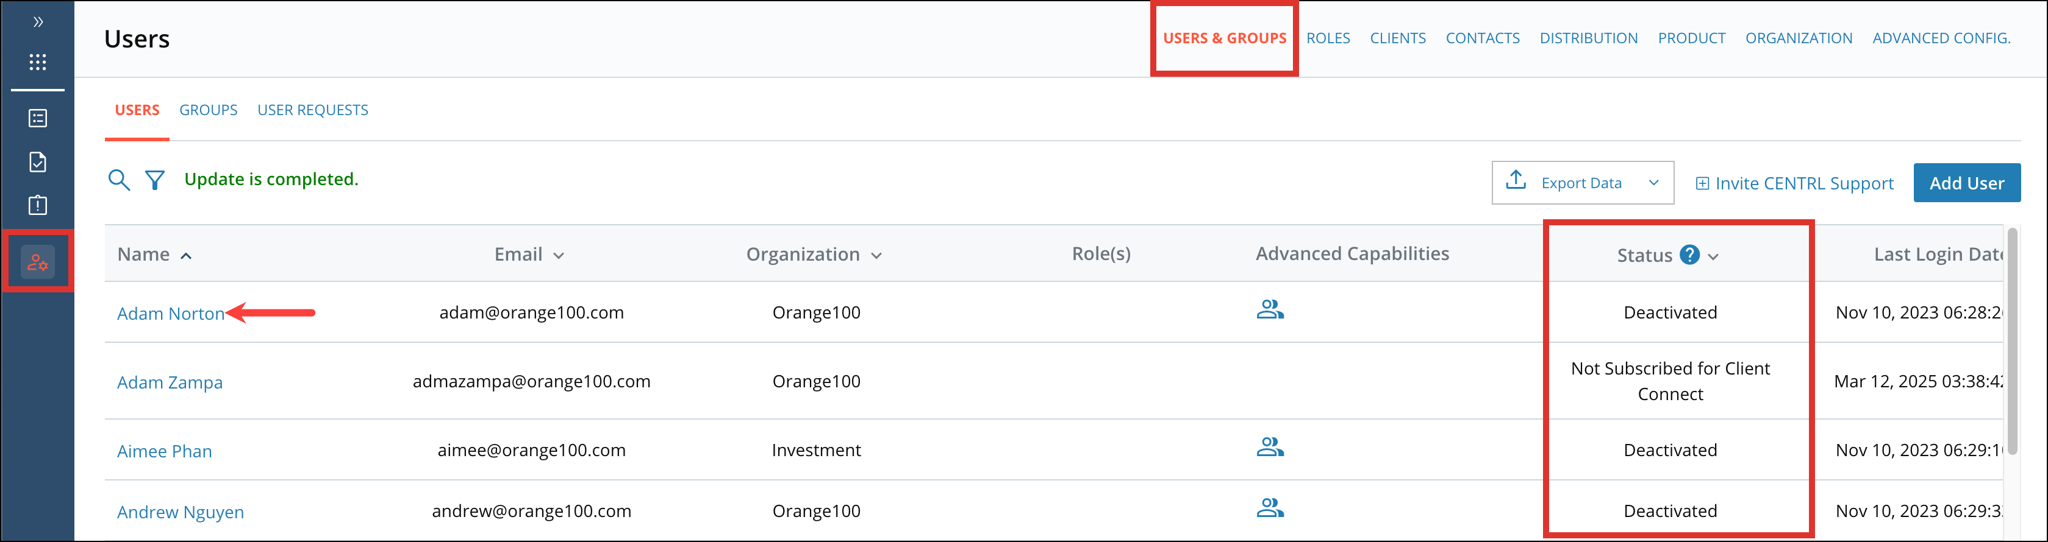This screenshot has width=2048, height=542.
Task: Click the Export Data upload icon
Action: (1516, 180)
